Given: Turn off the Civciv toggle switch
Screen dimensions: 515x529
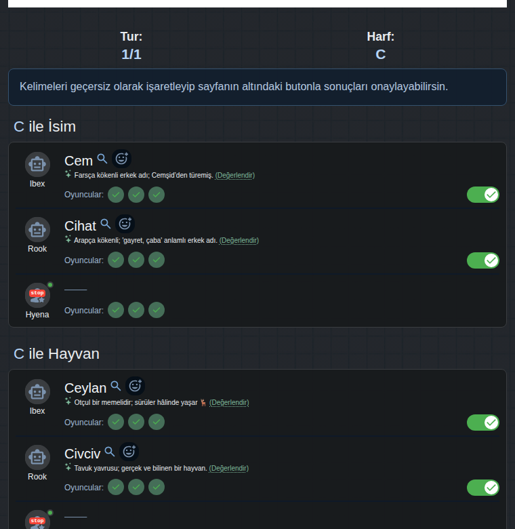Looking at the screenshot, I should [x=483, y=488].
